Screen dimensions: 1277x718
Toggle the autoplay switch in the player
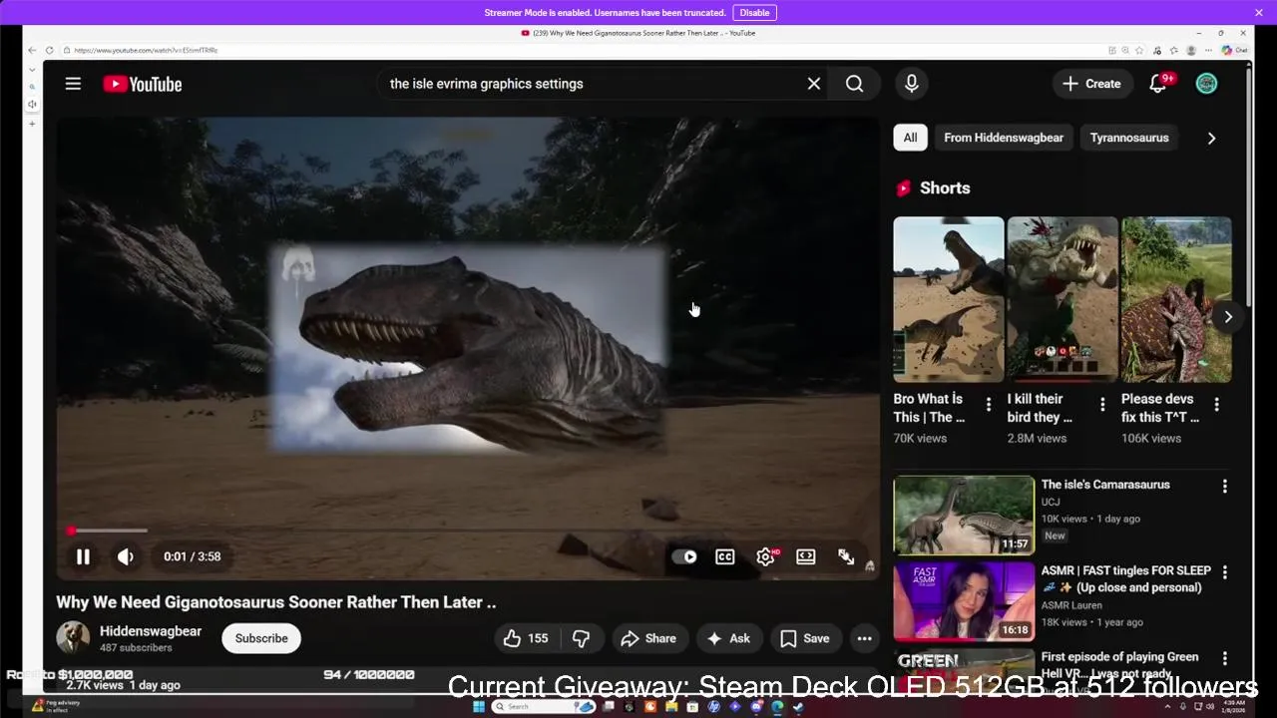(x=684, y=556)
